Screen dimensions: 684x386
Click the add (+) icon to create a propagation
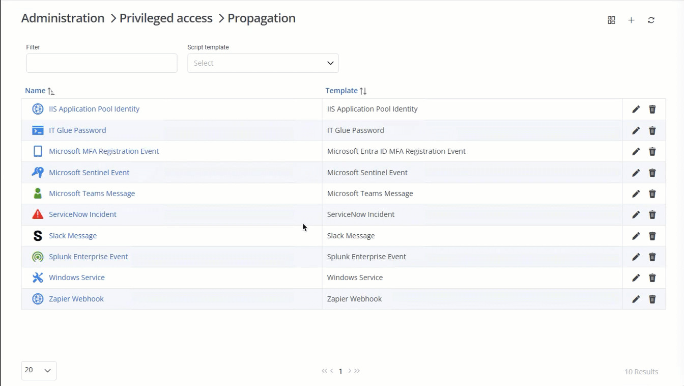point(631,20)
